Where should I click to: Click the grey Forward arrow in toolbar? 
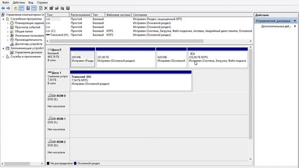tap(8, 8)
